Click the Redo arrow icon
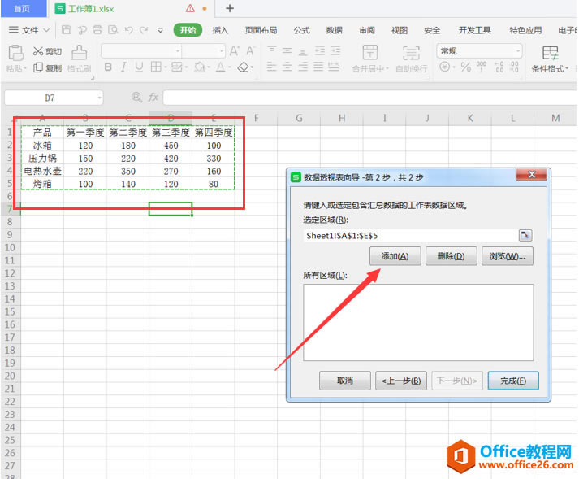The image size is (579, 479). tap(144, 30)
